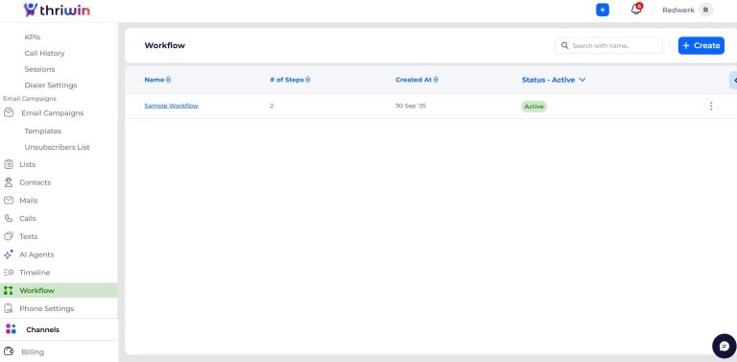The width and height of the screenshot is (737, 362).
Task: Click the steps count cell "2"
Action: tap(272, 106)
